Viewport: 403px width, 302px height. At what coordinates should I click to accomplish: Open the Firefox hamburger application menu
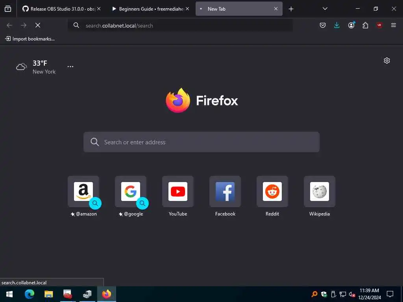(x=394, y=25)
